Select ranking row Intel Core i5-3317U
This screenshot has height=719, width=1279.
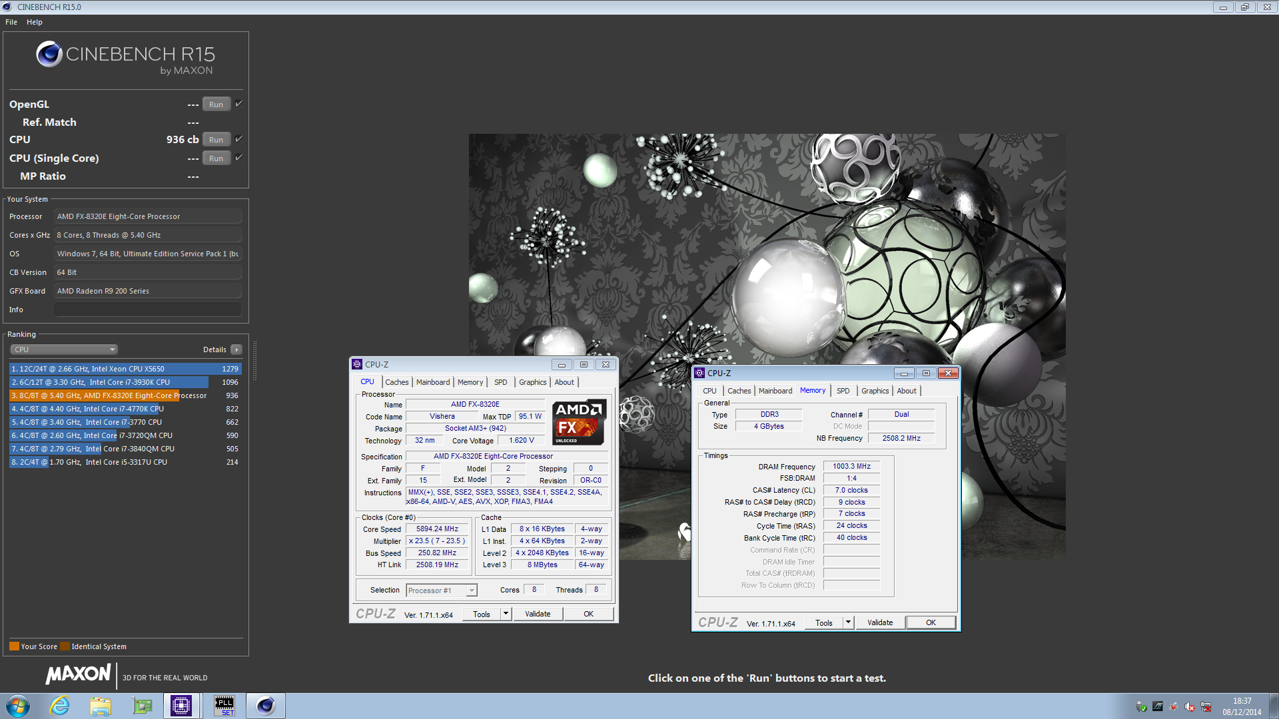(x=125, y=462)
